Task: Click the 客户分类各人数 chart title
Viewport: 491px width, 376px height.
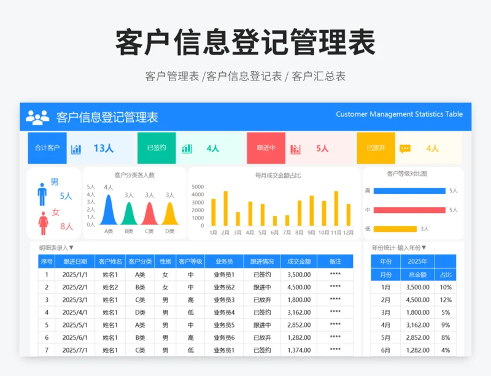Action: [134, 175]
